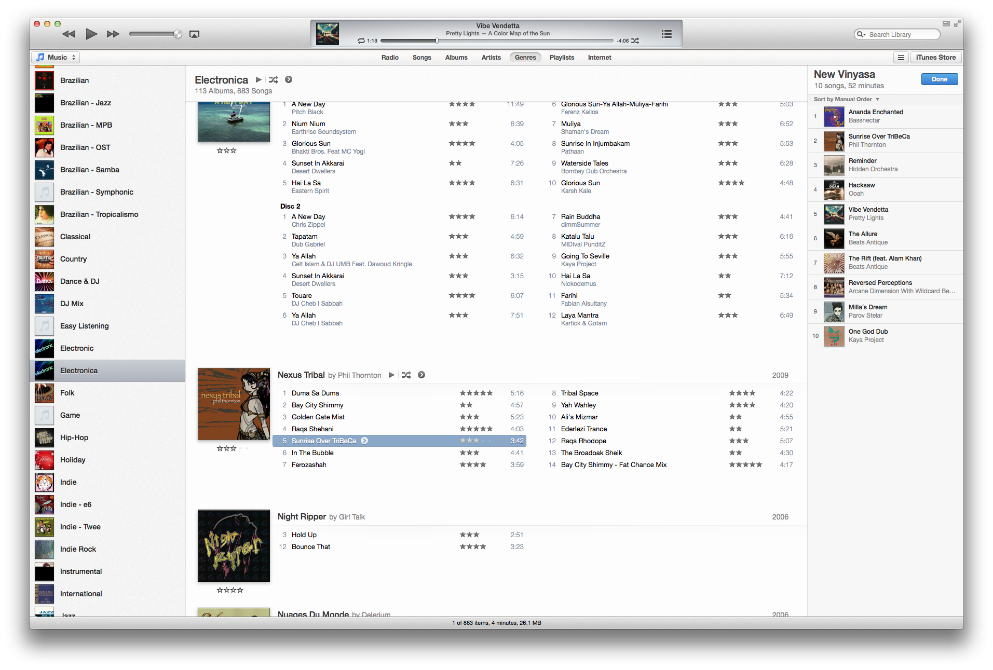
Task: Switch to the Albums tab
Action: point(456,58)
